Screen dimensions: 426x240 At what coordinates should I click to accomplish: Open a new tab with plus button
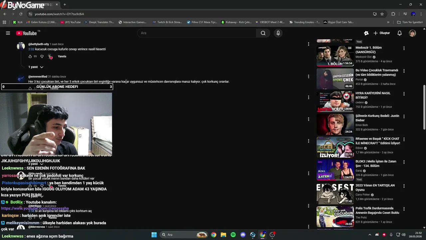(x=65, y=5)
